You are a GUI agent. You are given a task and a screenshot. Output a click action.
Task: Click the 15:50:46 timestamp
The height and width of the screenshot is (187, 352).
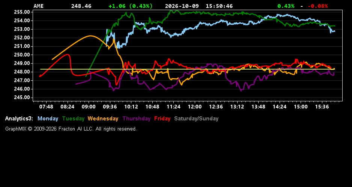point(219,6)
